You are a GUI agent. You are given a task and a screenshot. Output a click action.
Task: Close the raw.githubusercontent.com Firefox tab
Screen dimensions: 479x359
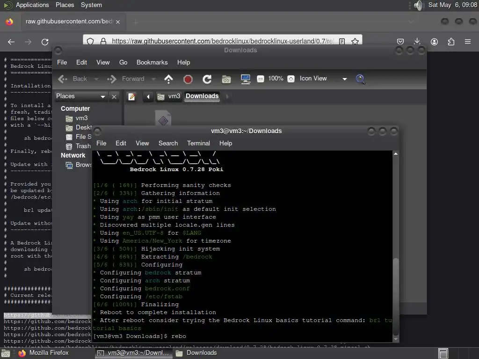(x=118, y=22)
